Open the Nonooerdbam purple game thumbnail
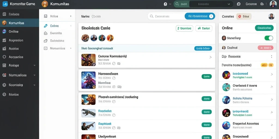The width and height of the screenshot is (279, 139). (x=89, y=80)
